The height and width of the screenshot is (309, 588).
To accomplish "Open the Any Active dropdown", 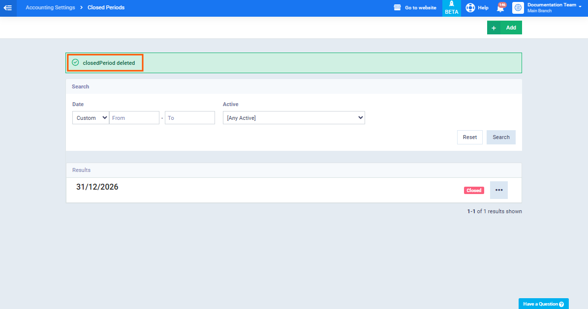I will [x=294, y=117].
